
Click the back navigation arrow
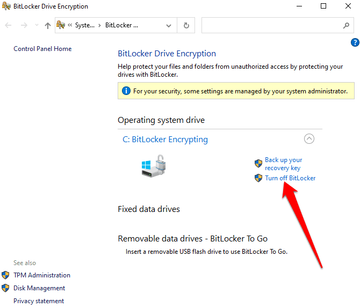coord(8,25)
